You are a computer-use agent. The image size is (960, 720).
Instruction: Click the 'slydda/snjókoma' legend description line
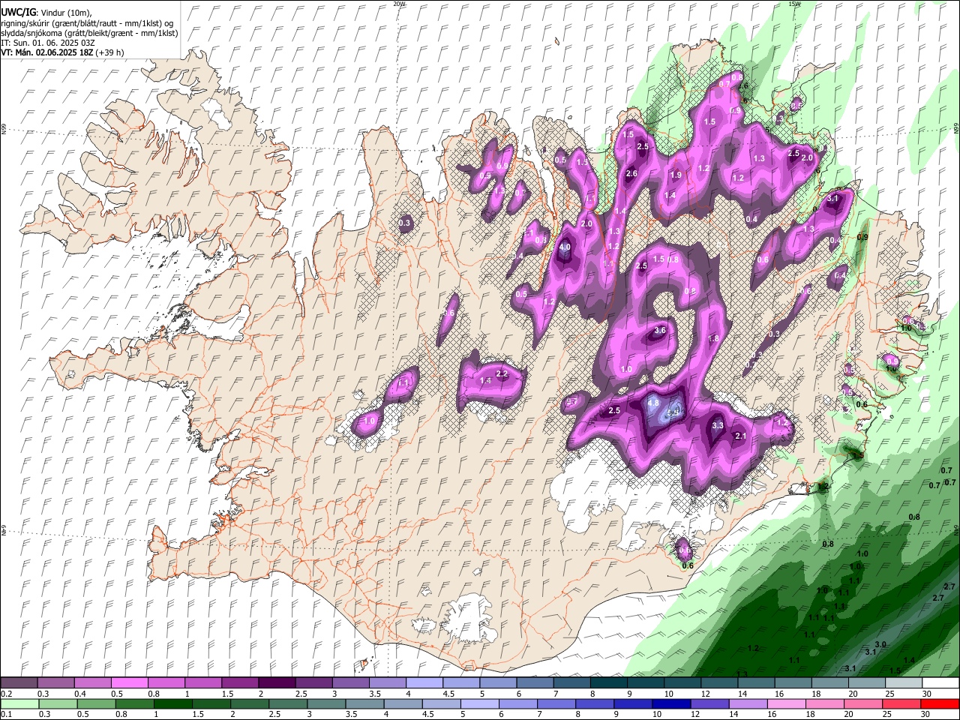click(x=89, y=33)
